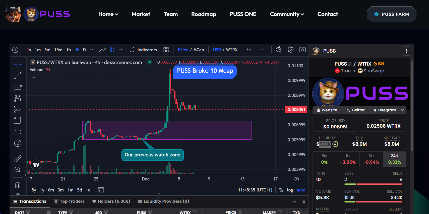Collapse the Volume indicator legend
The height and width of the screenshot is (214, 429).
(x=34, y=77)
